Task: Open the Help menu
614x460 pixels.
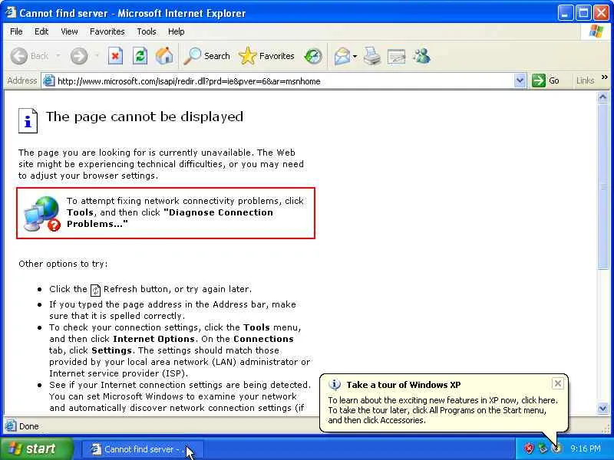Action: tap(177, 31)
